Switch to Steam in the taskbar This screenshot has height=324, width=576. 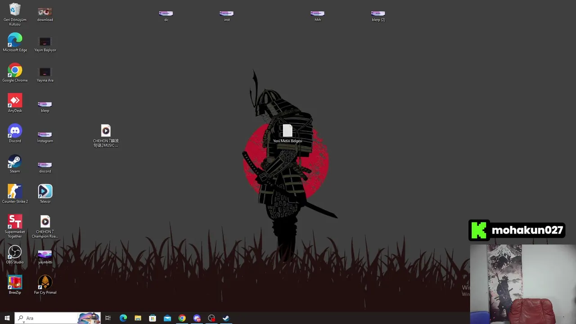tap(226, 318)
